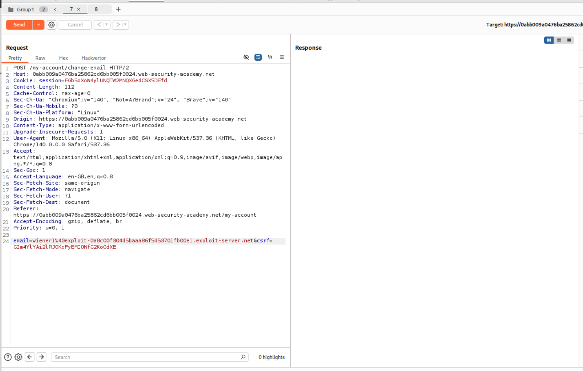Open the request editor hamburger menu
583x371 pixels.
coord(282,57)
